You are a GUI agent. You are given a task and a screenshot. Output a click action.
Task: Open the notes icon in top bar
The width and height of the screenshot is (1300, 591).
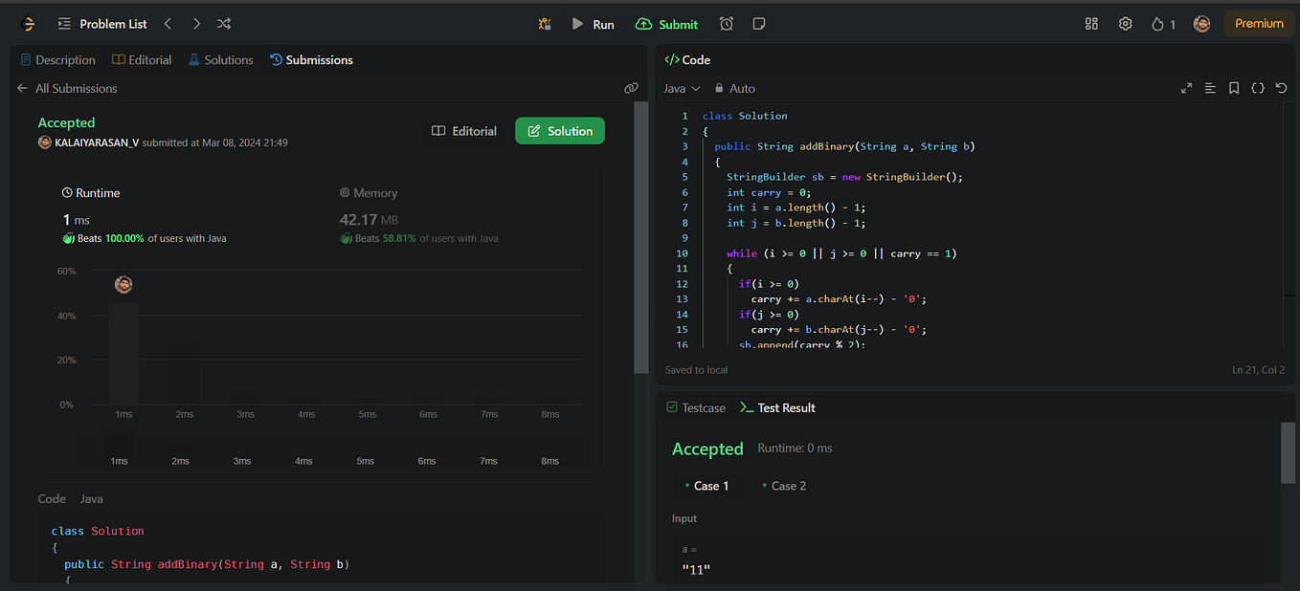(x=759, y=24)
